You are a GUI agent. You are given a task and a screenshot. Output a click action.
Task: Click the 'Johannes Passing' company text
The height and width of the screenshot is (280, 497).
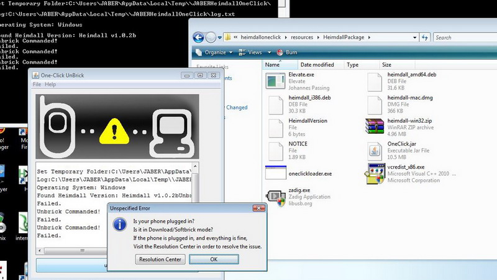click(x=309, y=88)
